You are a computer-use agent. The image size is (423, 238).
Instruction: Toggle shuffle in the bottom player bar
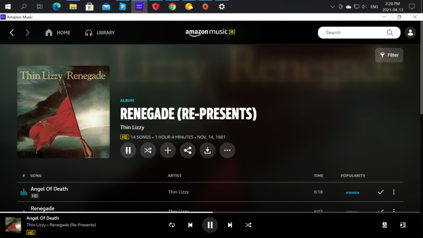(248, 225)
